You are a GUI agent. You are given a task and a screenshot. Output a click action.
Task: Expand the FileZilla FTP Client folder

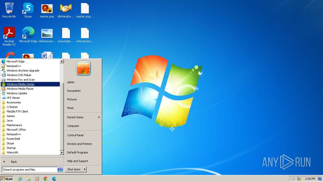(x=30, y=111)
